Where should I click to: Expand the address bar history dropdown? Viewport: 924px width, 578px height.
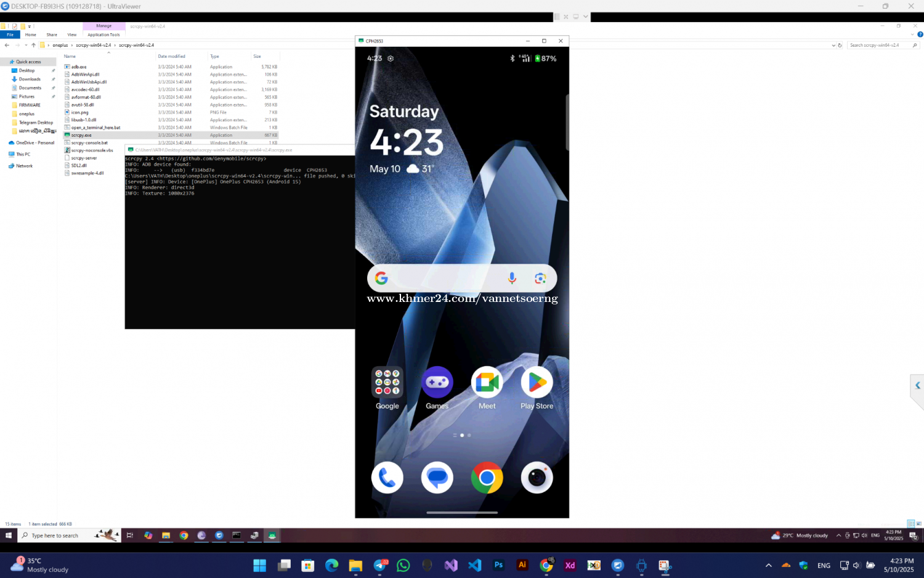pyautogui.click(x=833, y=45)
